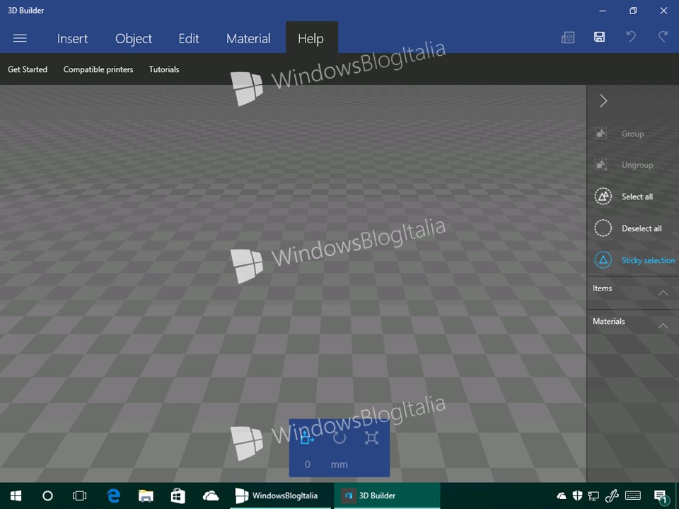Open the Store from taskbar
The width and height of the screenshot is (679, 509).
pyautogui.click(x=178, y=496)
